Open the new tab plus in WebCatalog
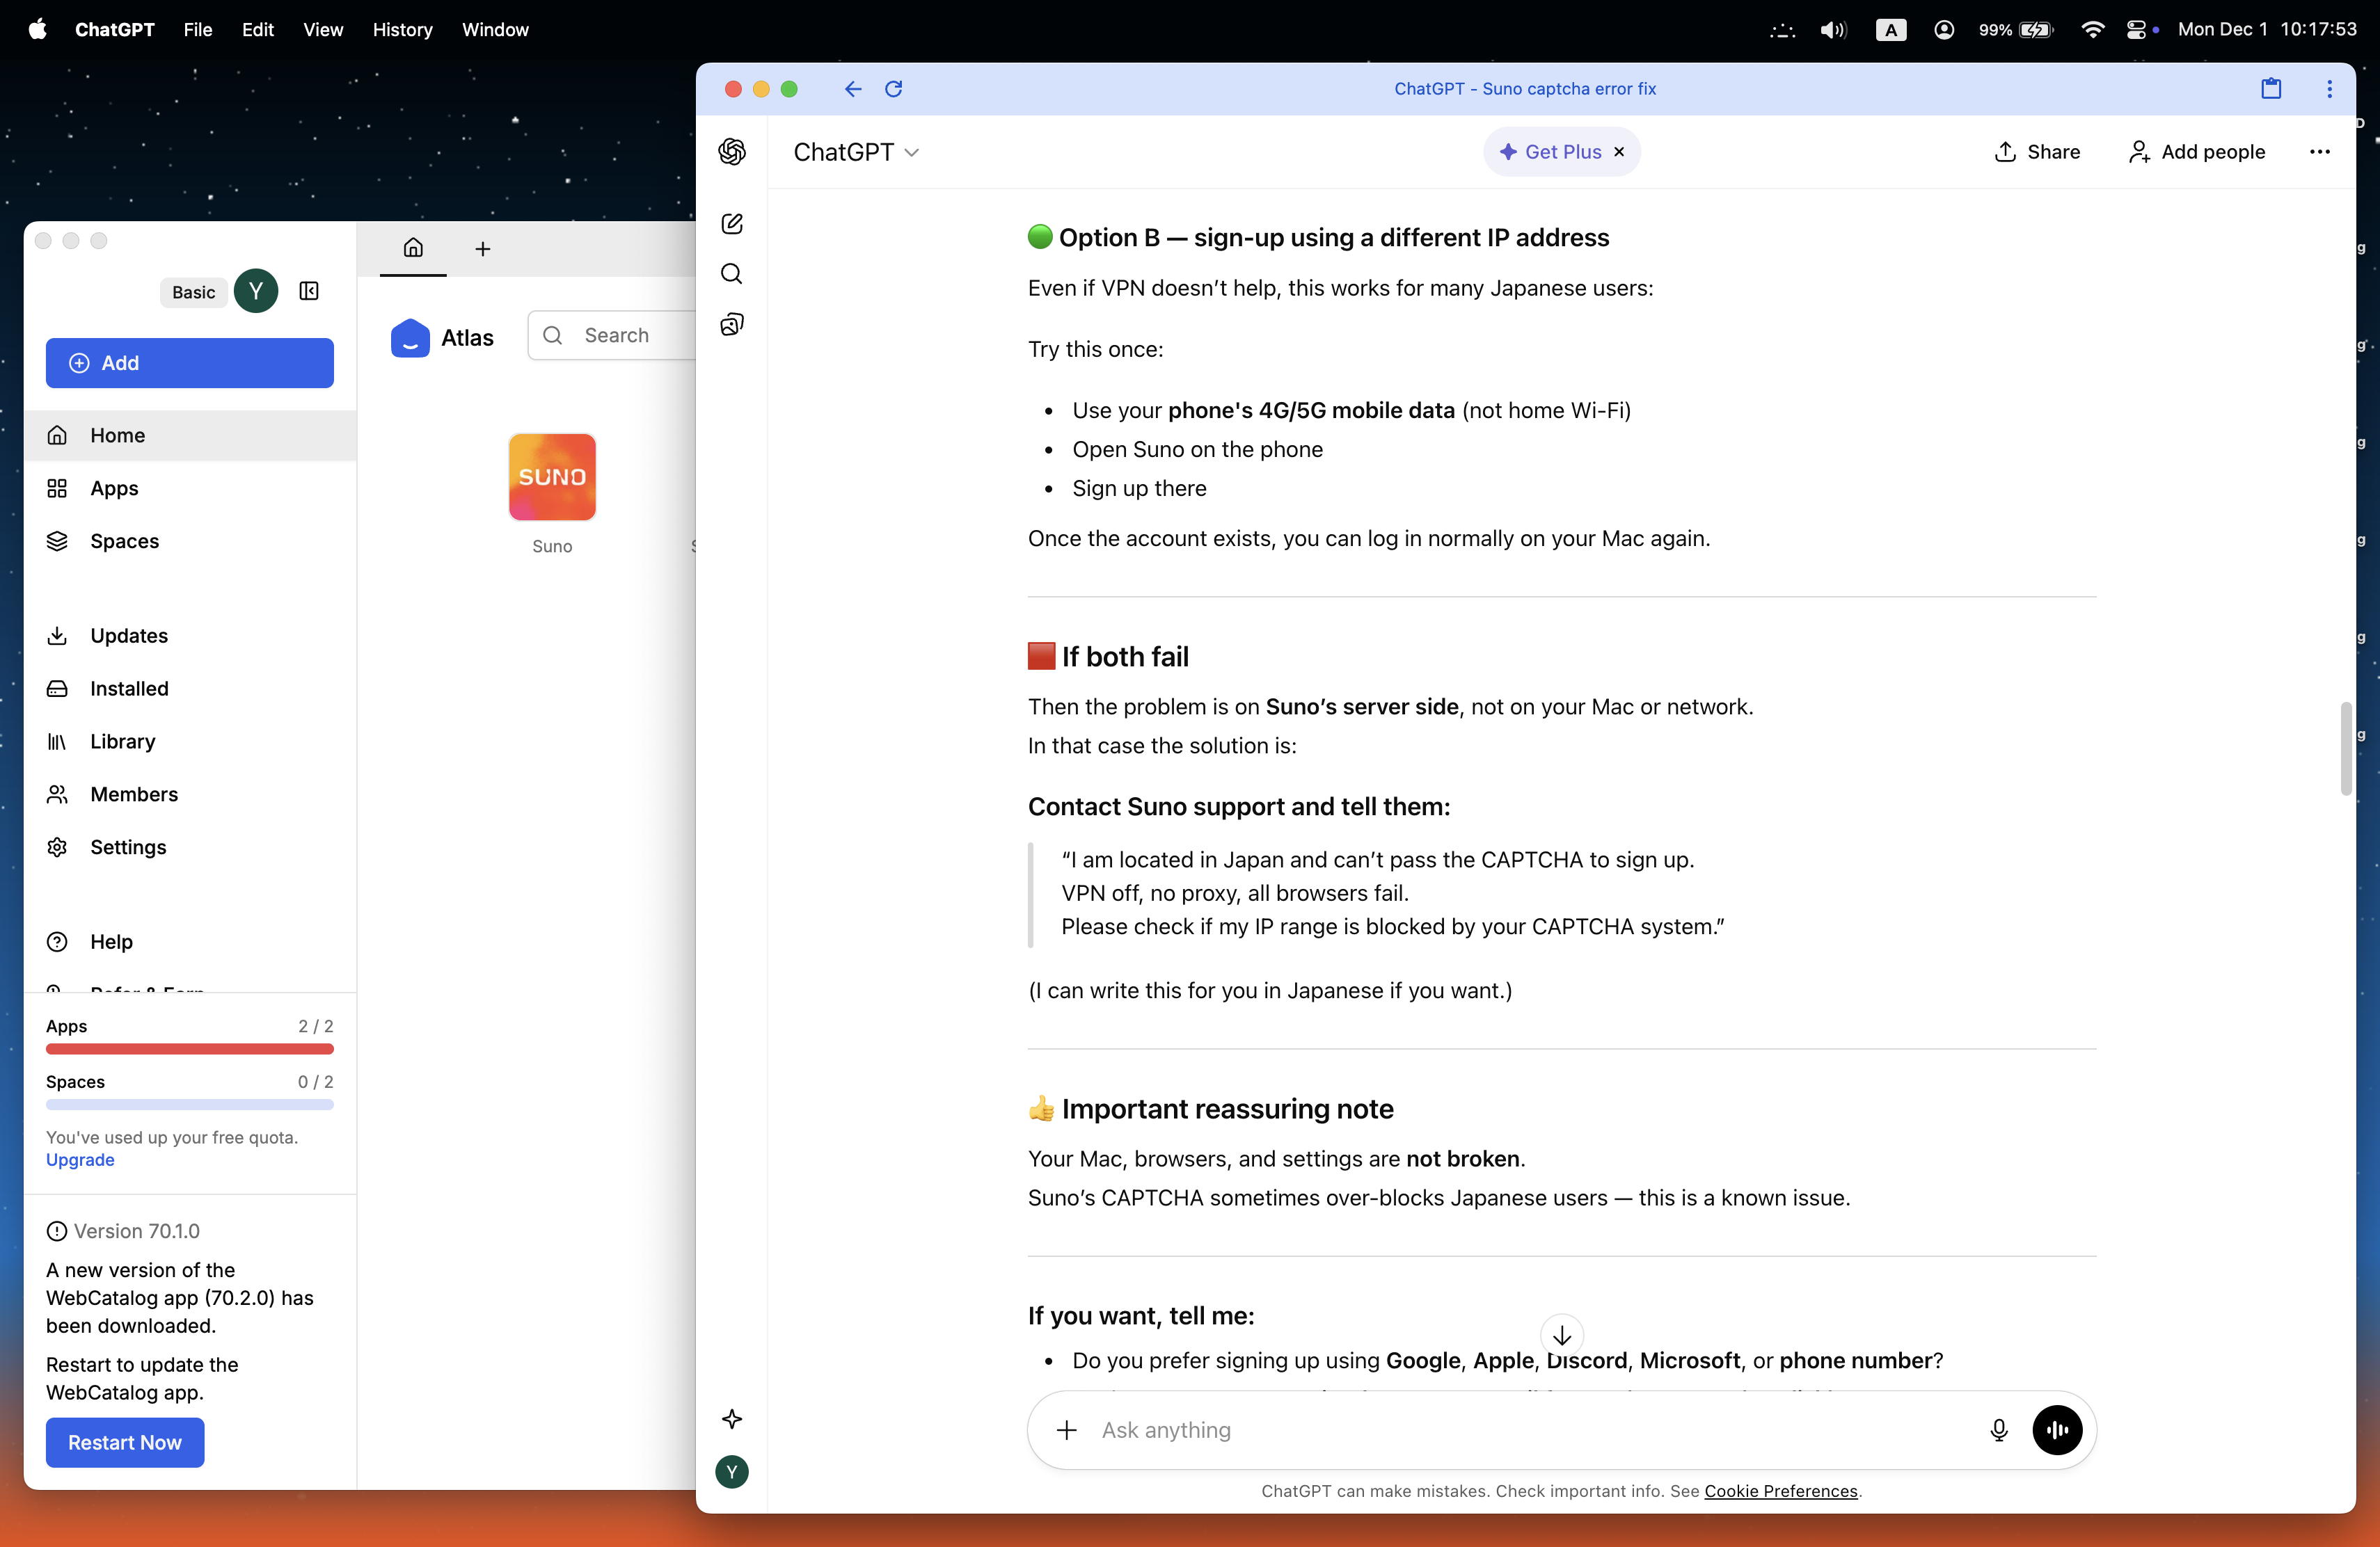The image size is (2380, 1547). point(483,249)
